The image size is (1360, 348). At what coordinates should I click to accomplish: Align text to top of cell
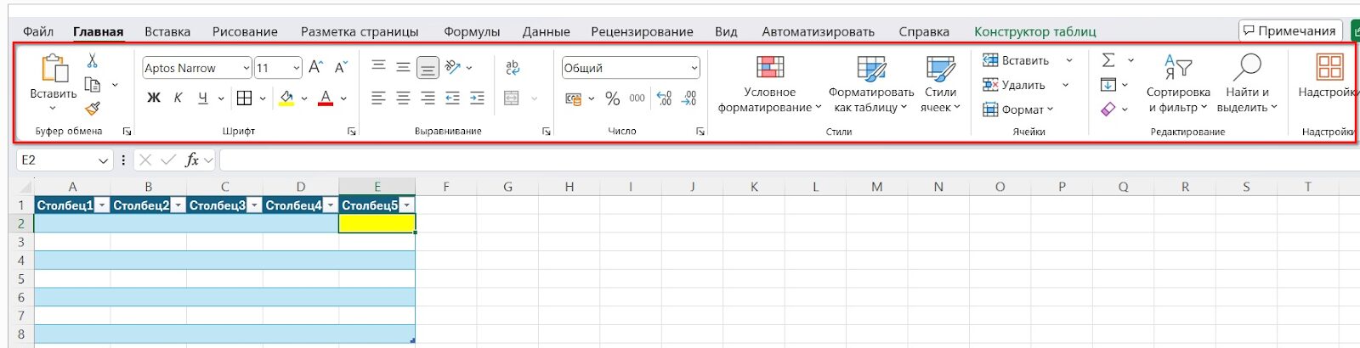point(378,66)
